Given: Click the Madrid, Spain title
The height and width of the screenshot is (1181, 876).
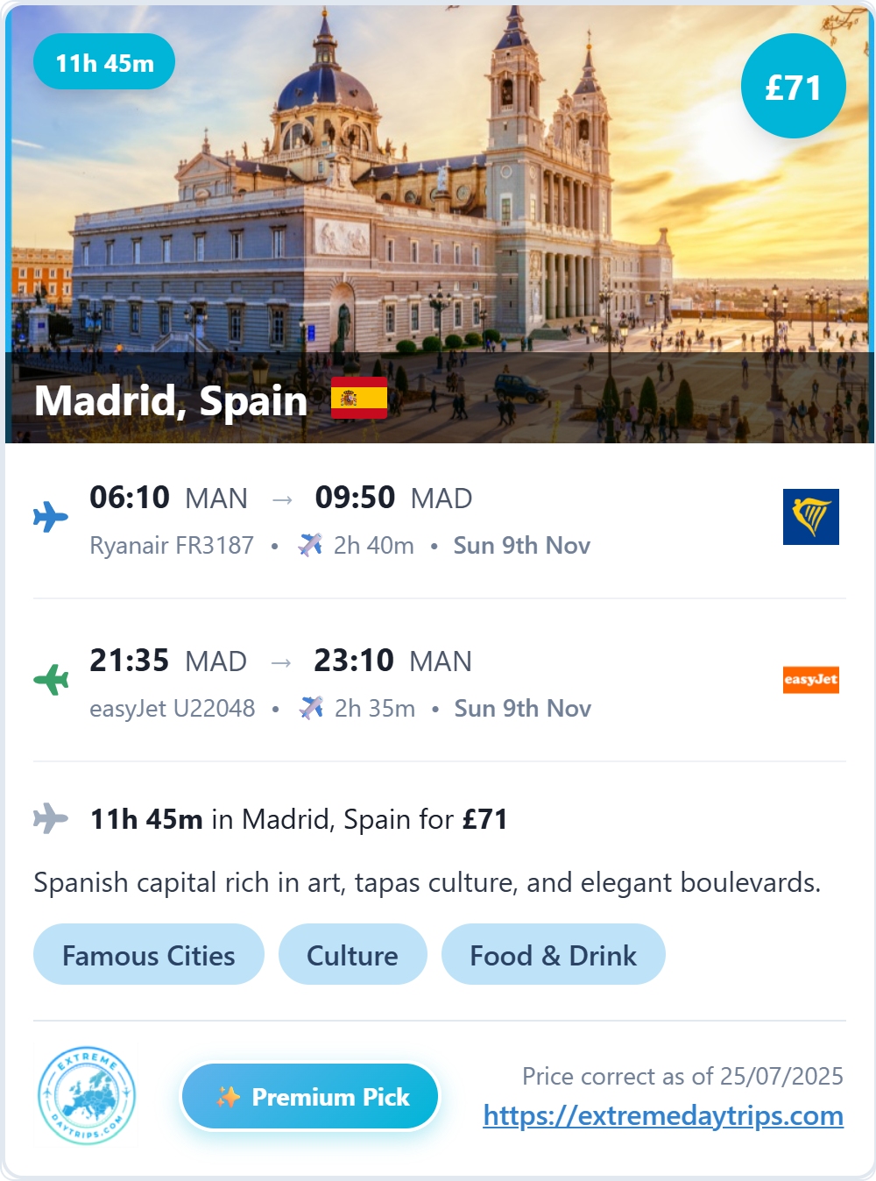Looking at the screenshot, I should pos(171,400).
